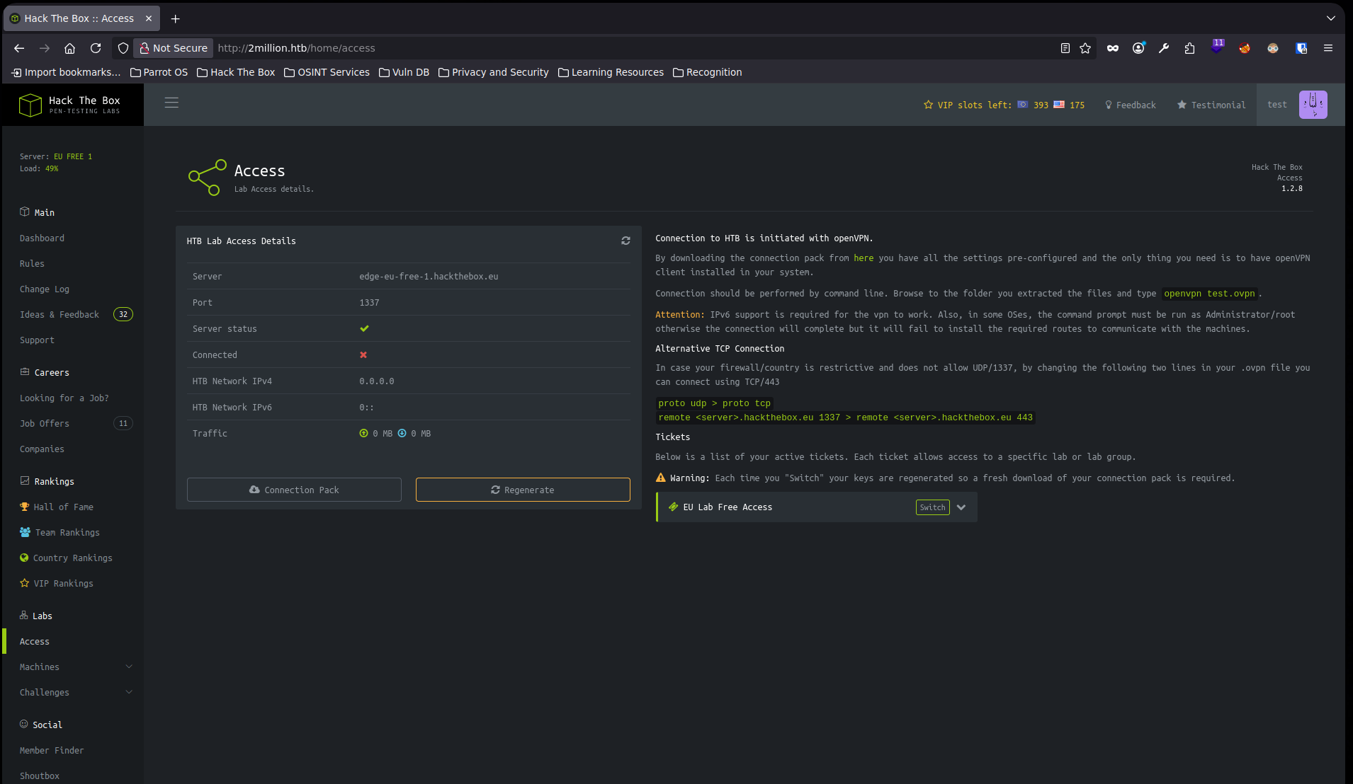1353x784 pixels.
Task: Reload the page with browser refresh icon
Action: 96,48
